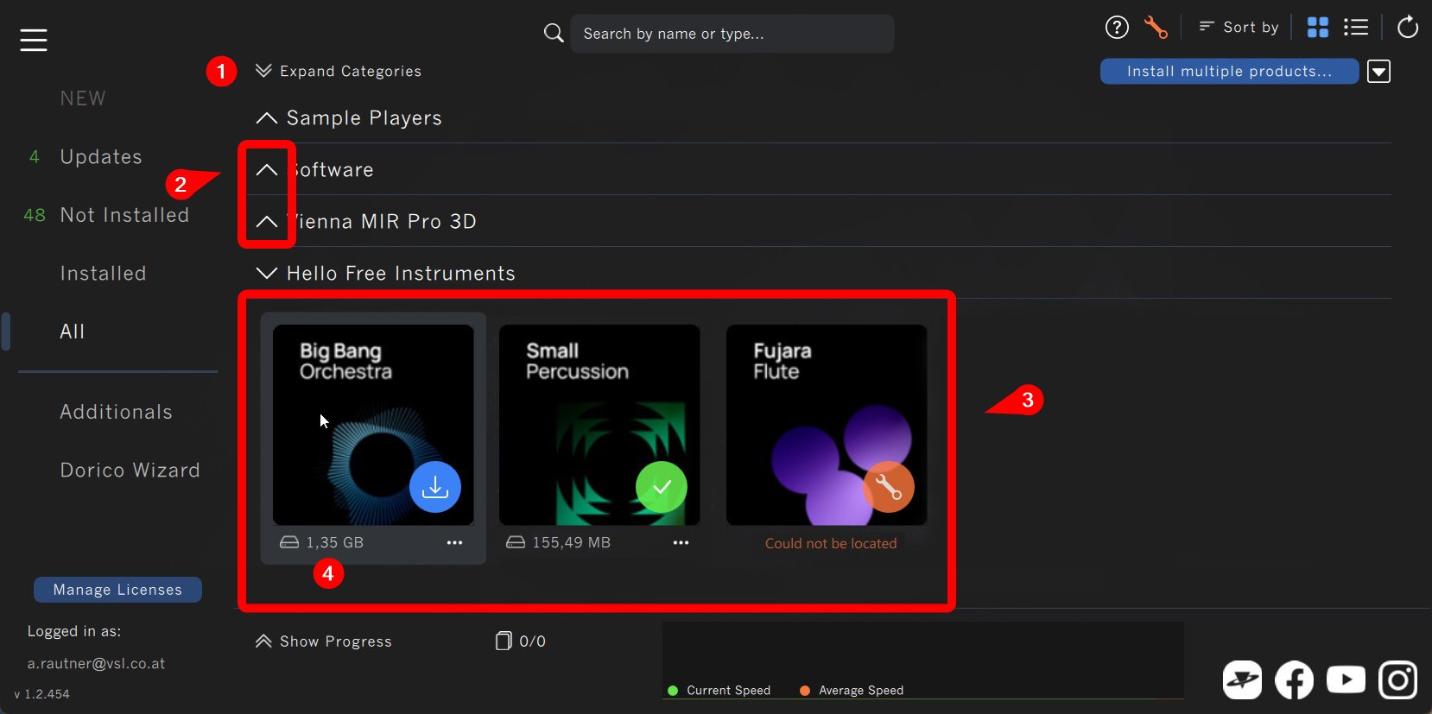Click the refresh icon
Image resolution: width=1432 pixels, height=714 pixels.
point(1408,28)
